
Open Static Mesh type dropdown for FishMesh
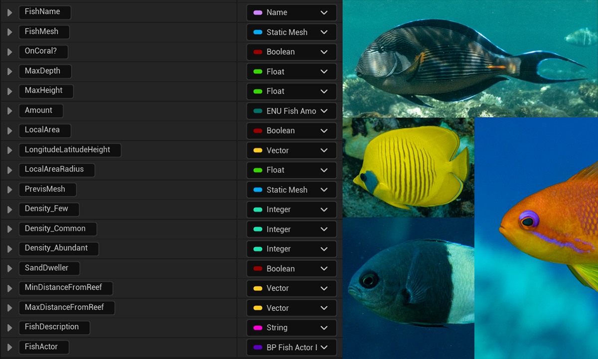click(292, 32)
